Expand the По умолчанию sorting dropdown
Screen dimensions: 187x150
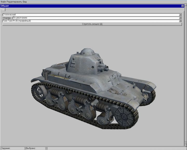point(180,18)
